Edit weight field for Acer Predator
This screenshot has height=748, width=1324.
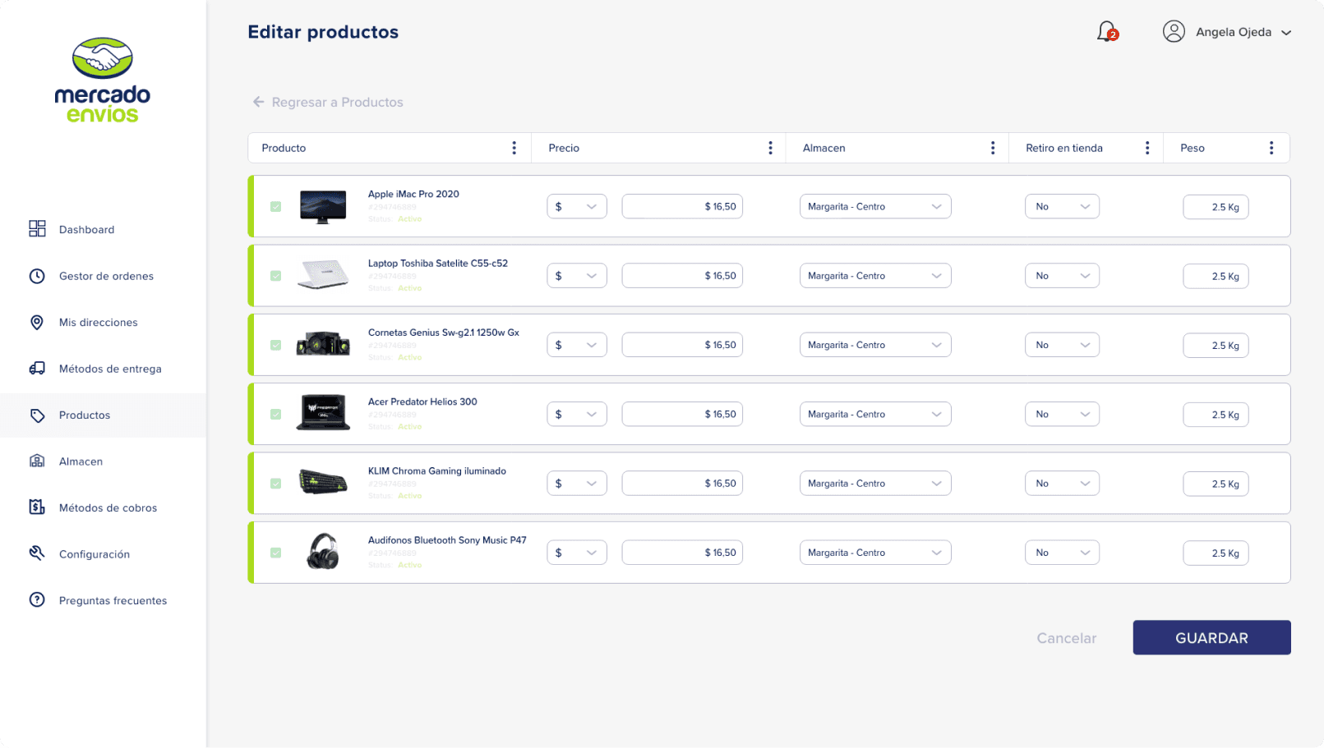pos(1216,414)
